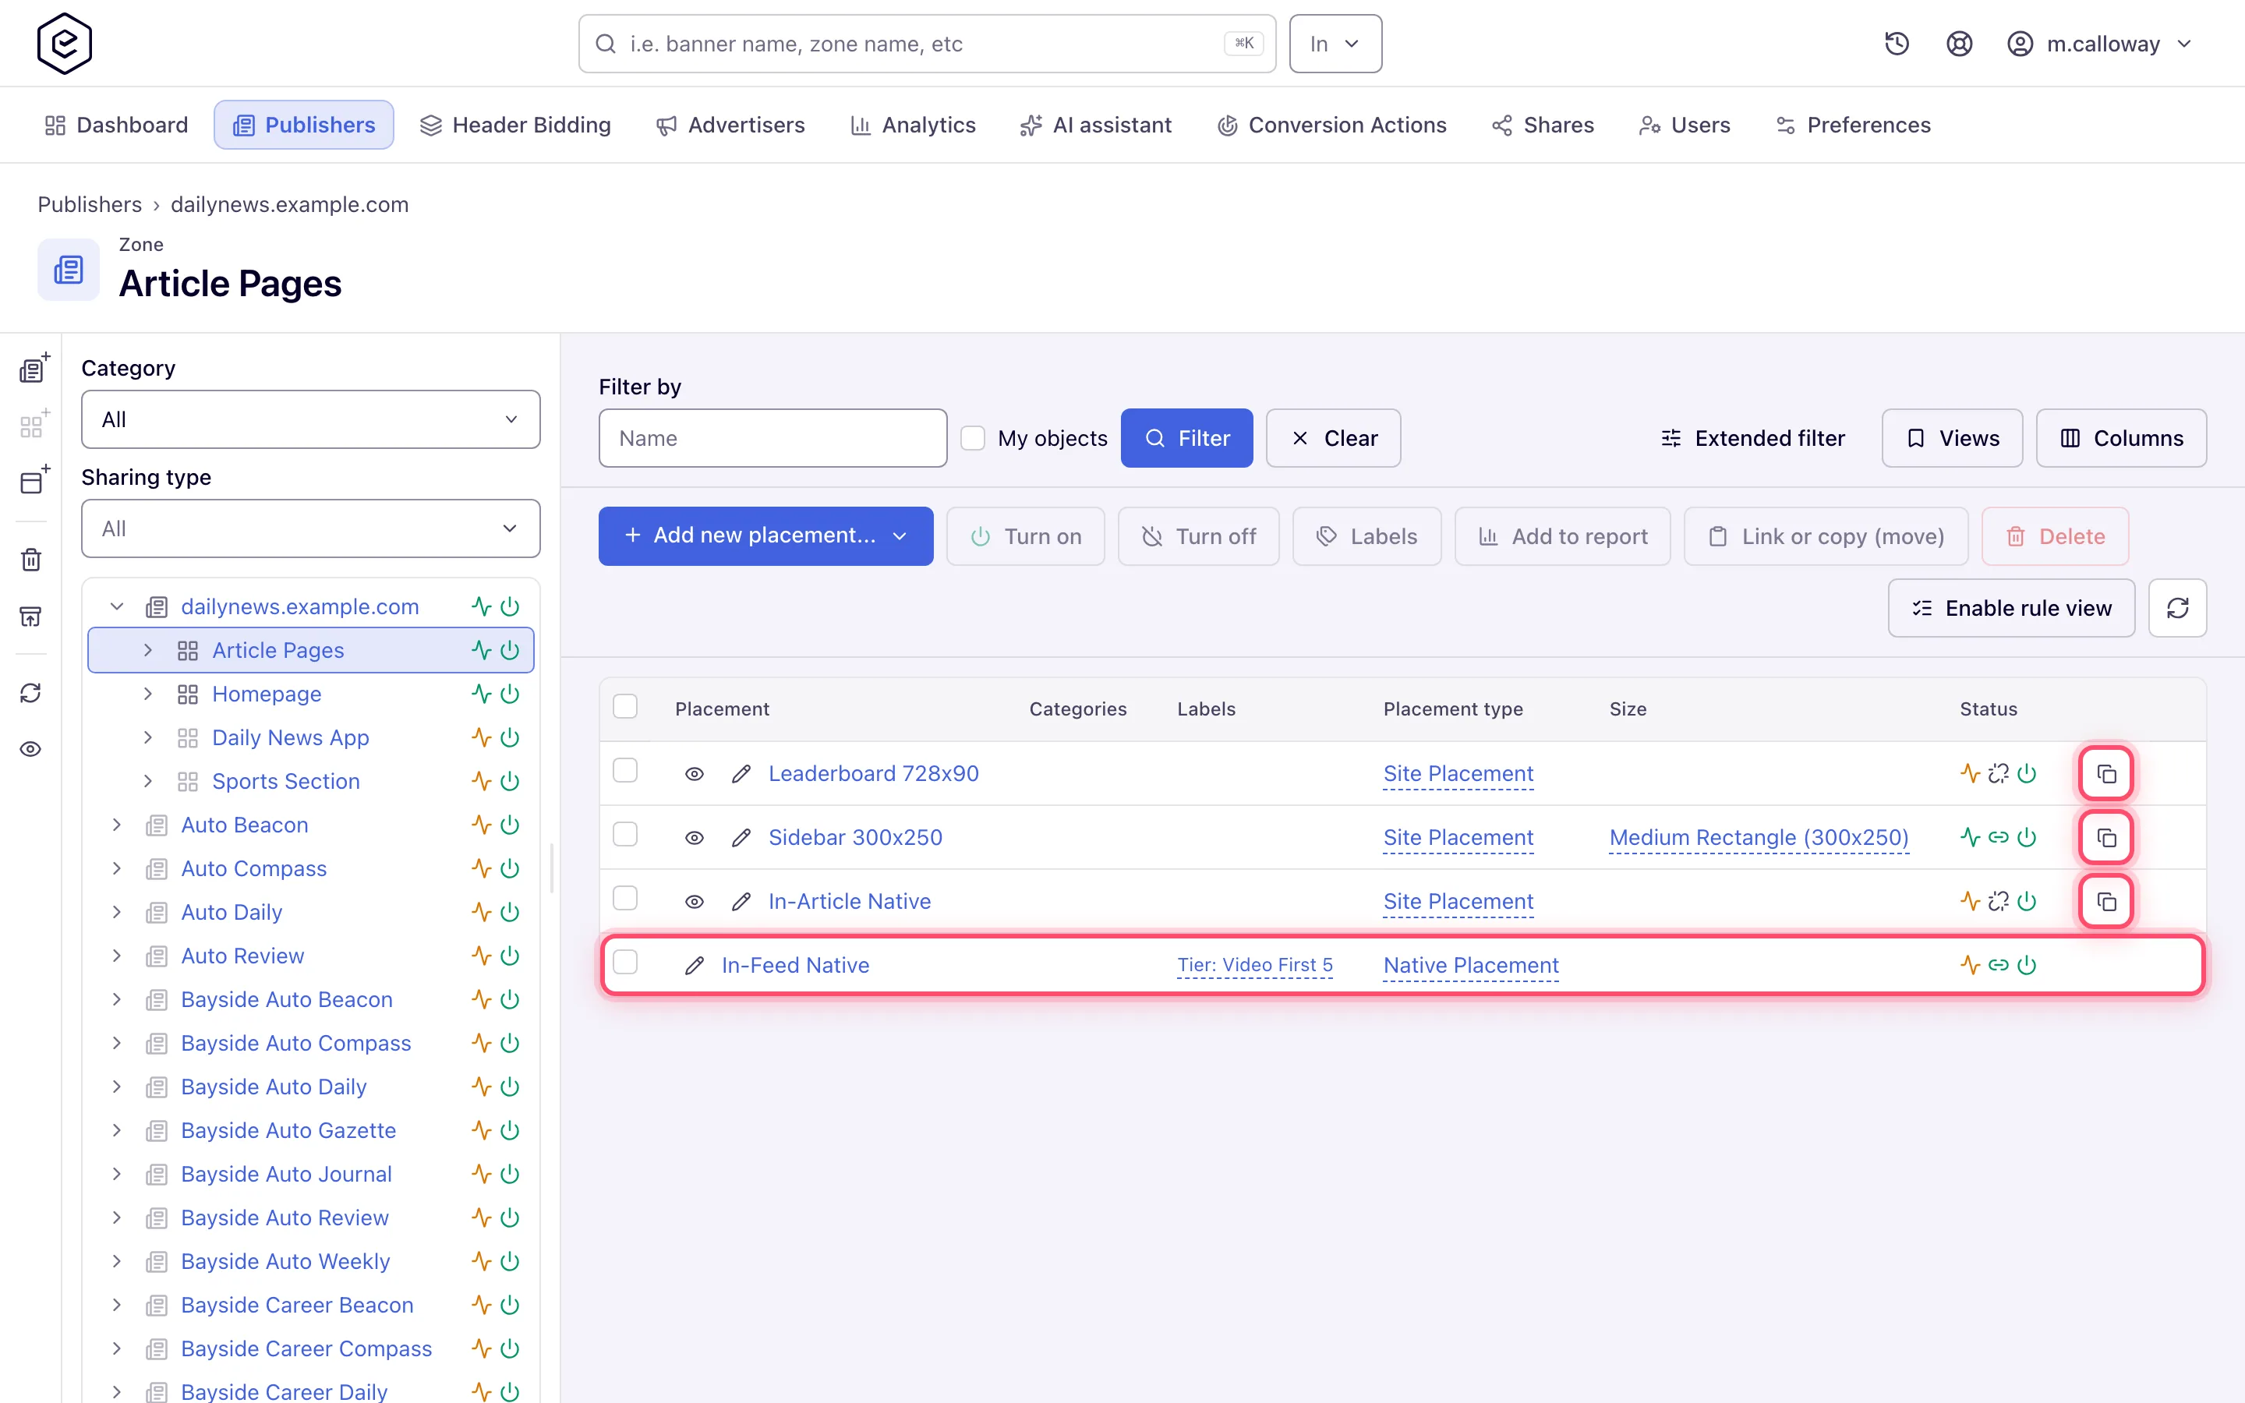Open the Category dropdown

coord(311,419)
